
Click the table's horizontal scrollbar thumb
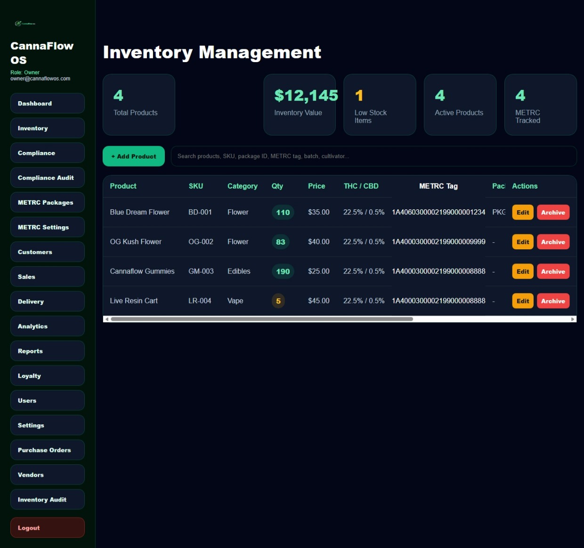pos(262,319)
